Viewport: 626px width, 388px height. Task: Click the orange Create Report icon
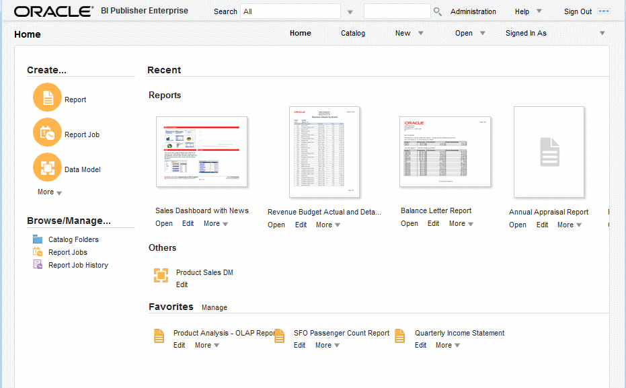47,98
